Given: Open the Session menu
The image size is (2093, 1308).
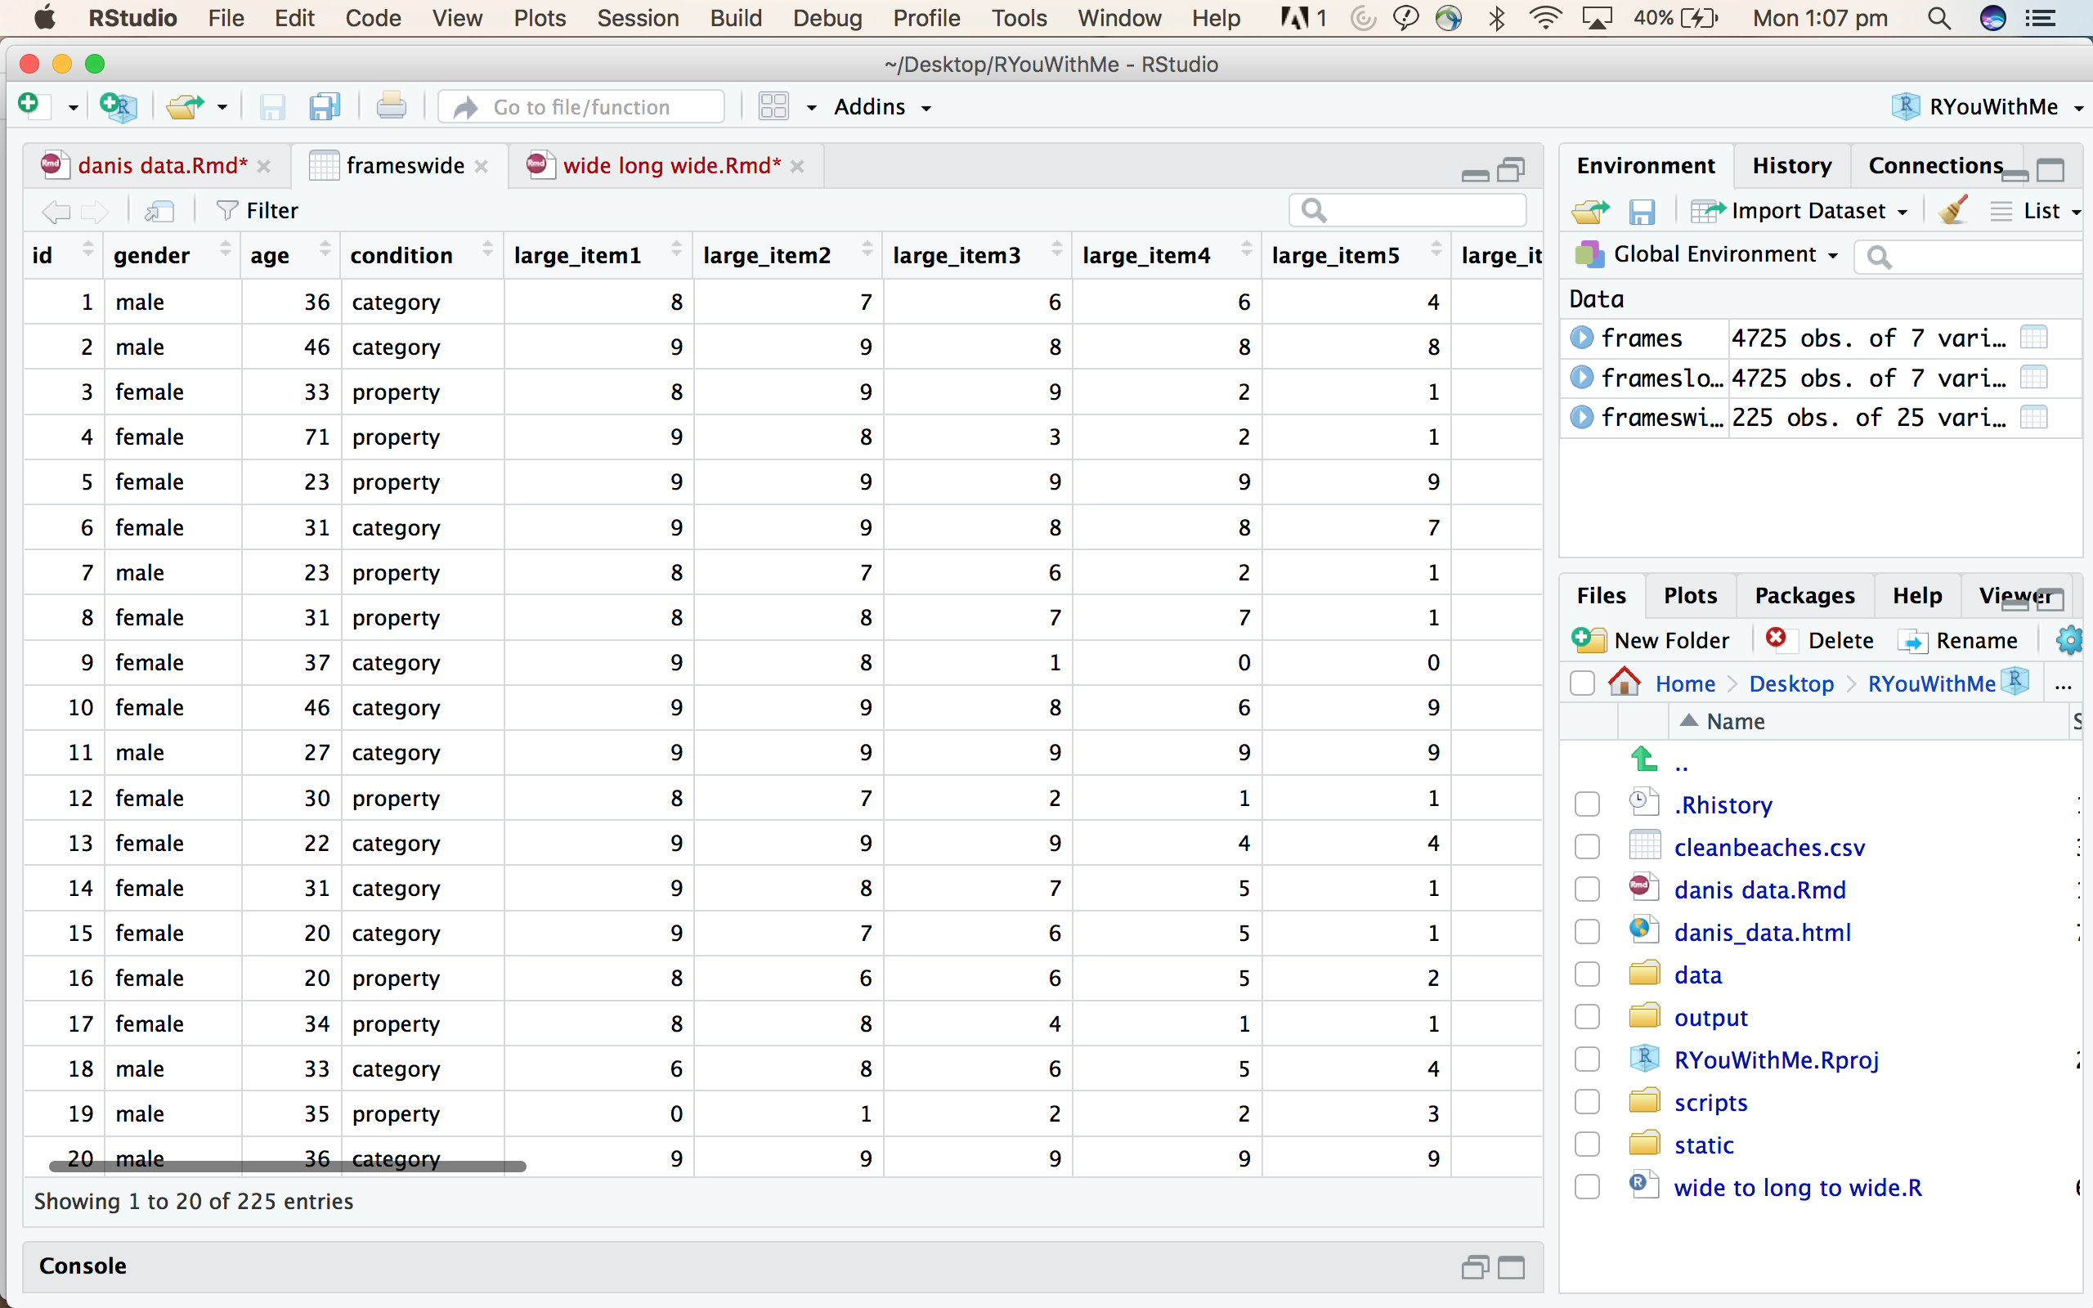Looking at the screenshot, I should pyautogui.click(x=638, y=18).
